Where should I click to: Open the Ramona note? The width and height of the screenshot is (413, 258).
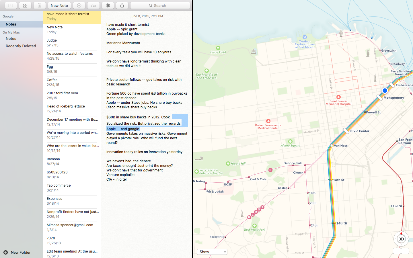[72, 162]
